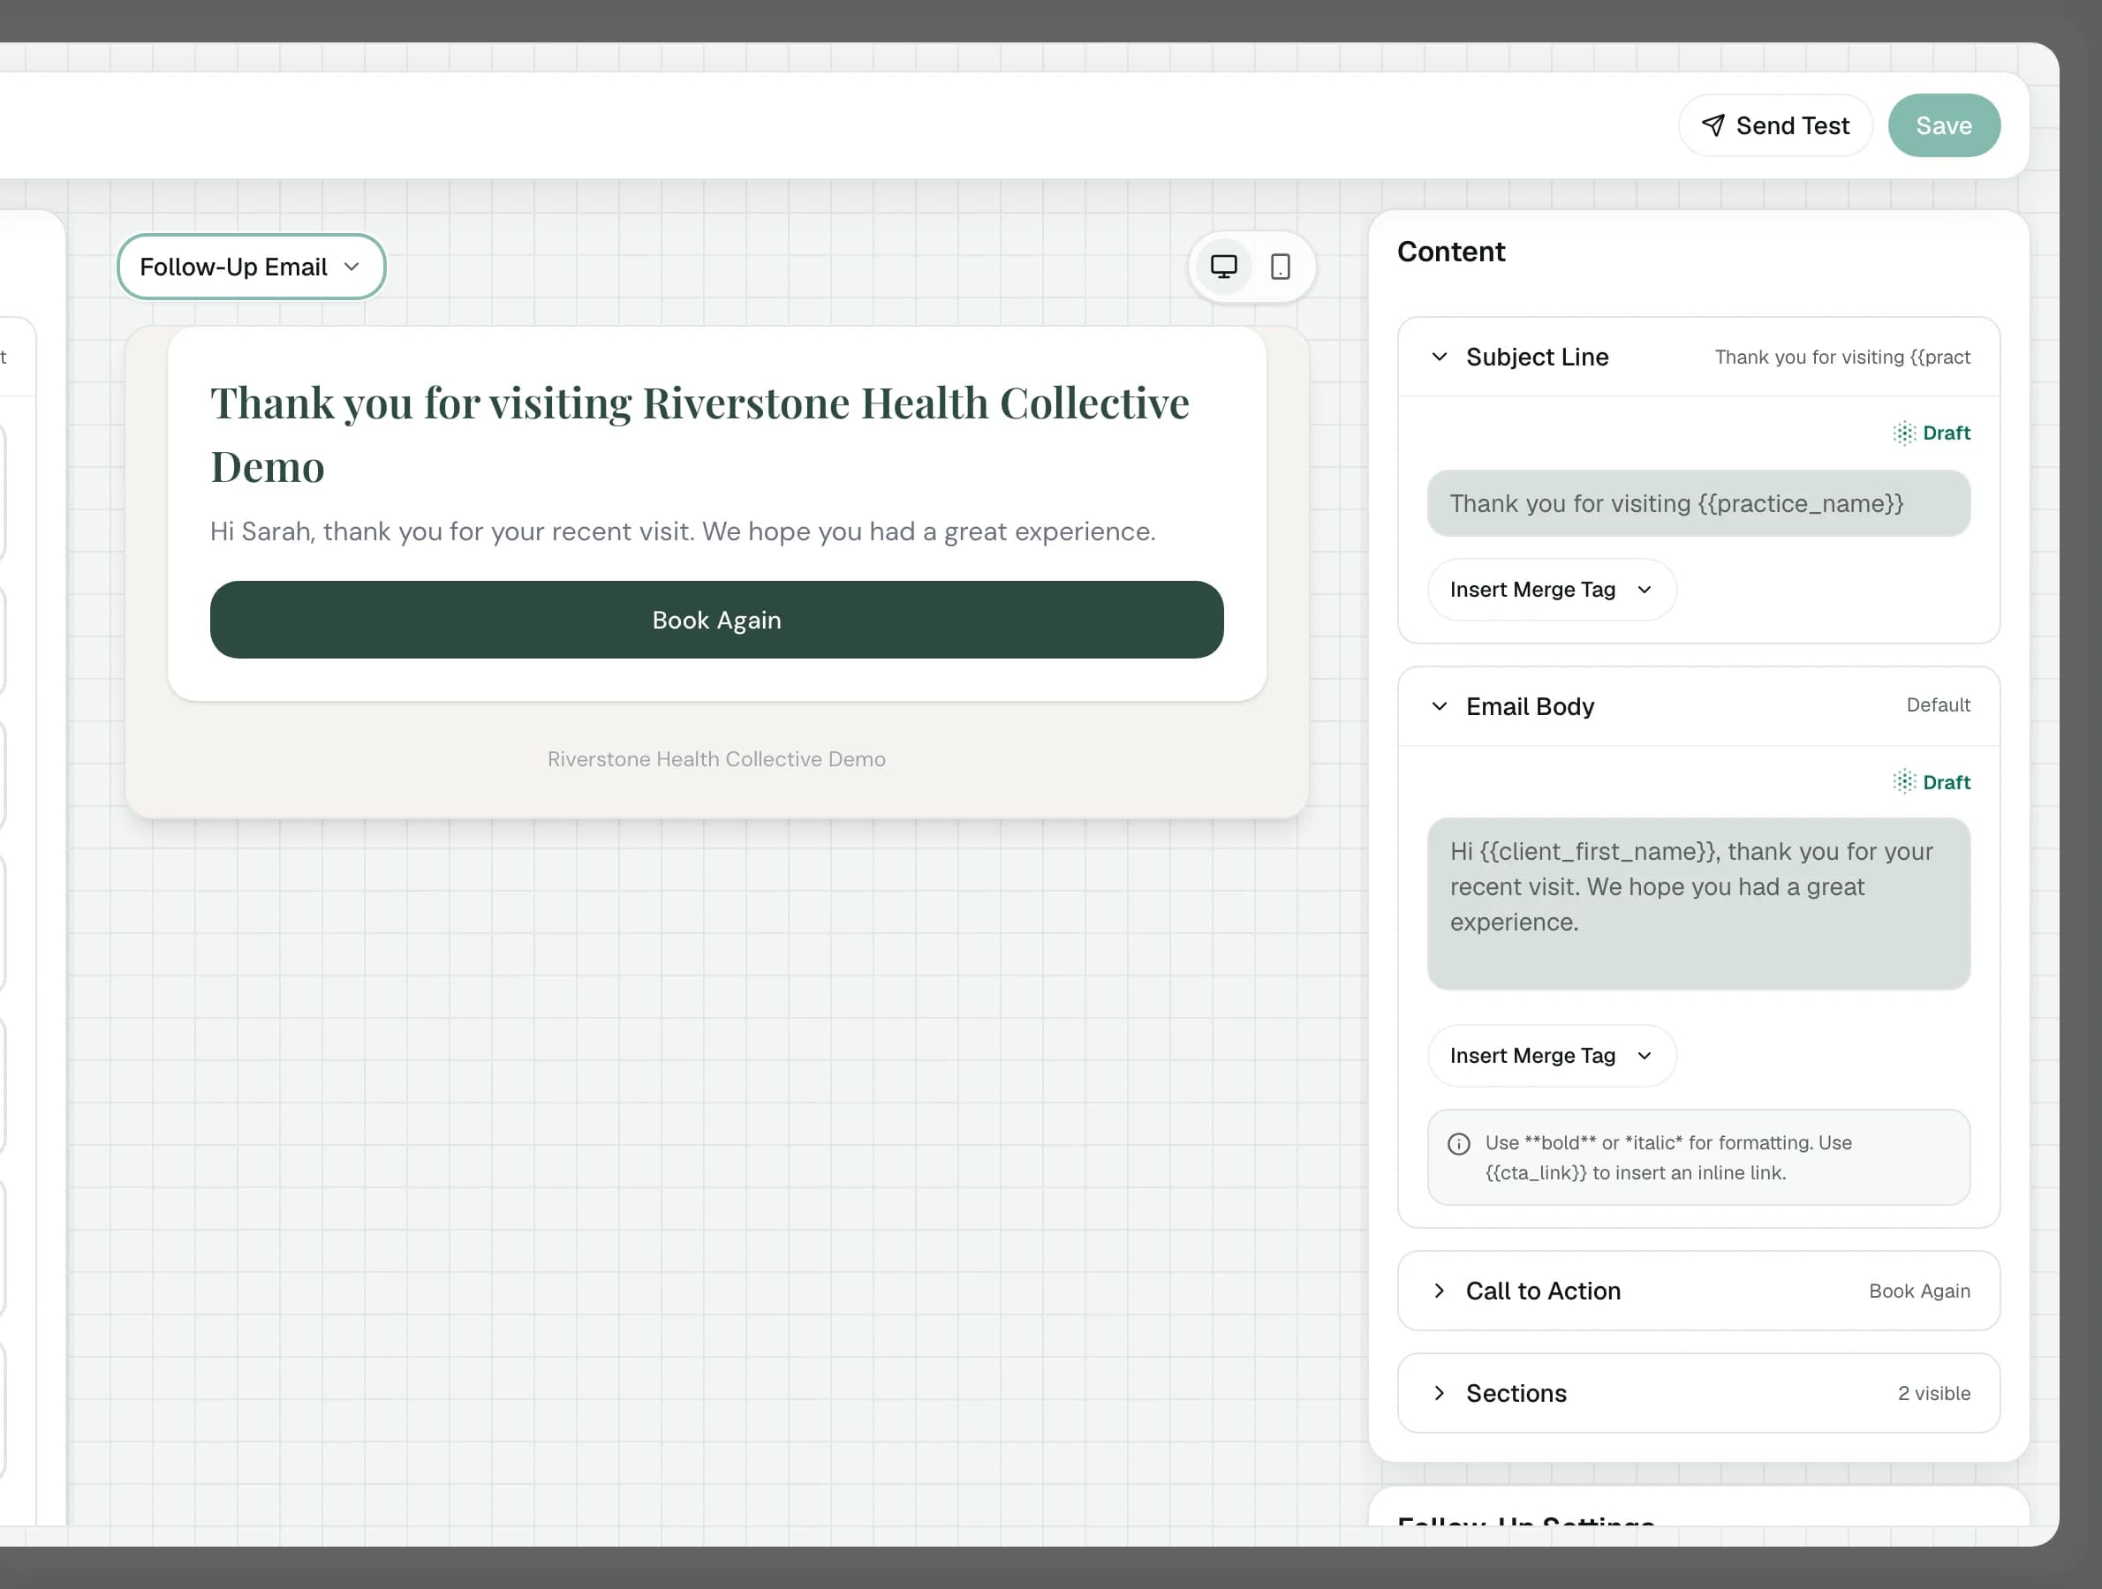2102x1589 pixels.
Task: Save the email template
Action: pos(1943,125)
